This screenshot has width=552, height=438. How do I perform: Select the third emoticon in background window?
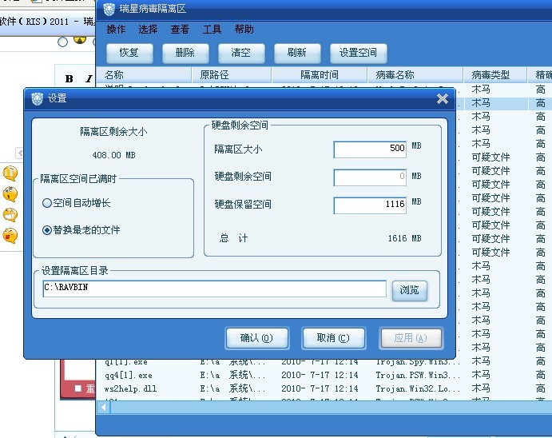click(10, 215)
